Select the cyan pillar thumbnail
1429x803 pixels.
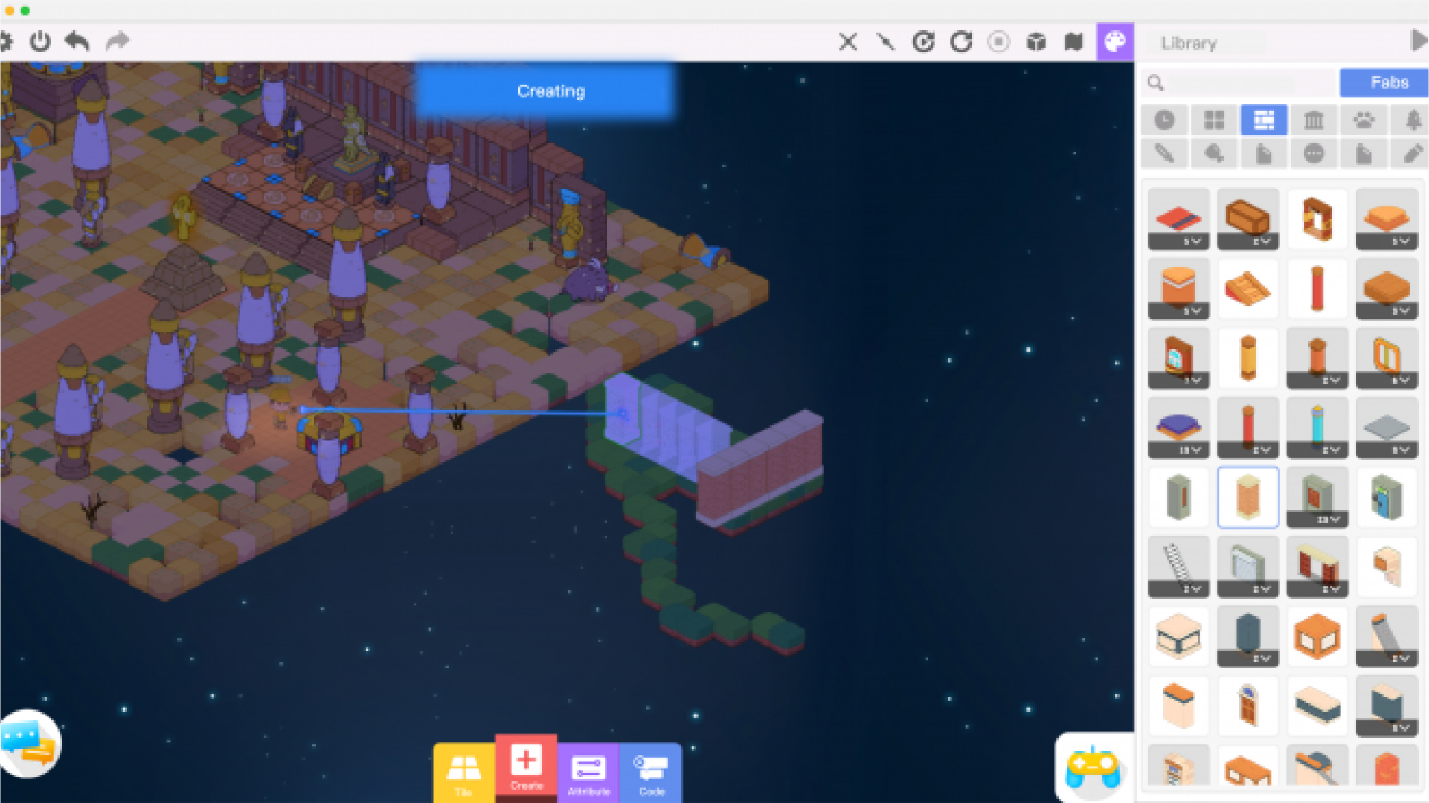pyautogui.click(x=1317, y=424)
